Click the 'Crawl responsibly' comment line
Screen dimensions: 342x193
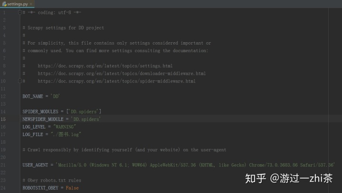tap(124, 150)
